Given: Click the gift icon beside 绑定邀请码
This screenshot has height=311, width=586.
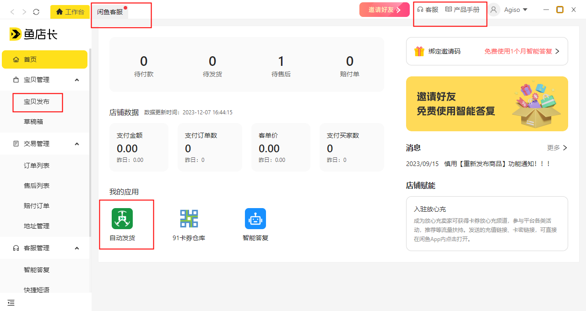Looking at the screenshot, I should pos(419,51).
